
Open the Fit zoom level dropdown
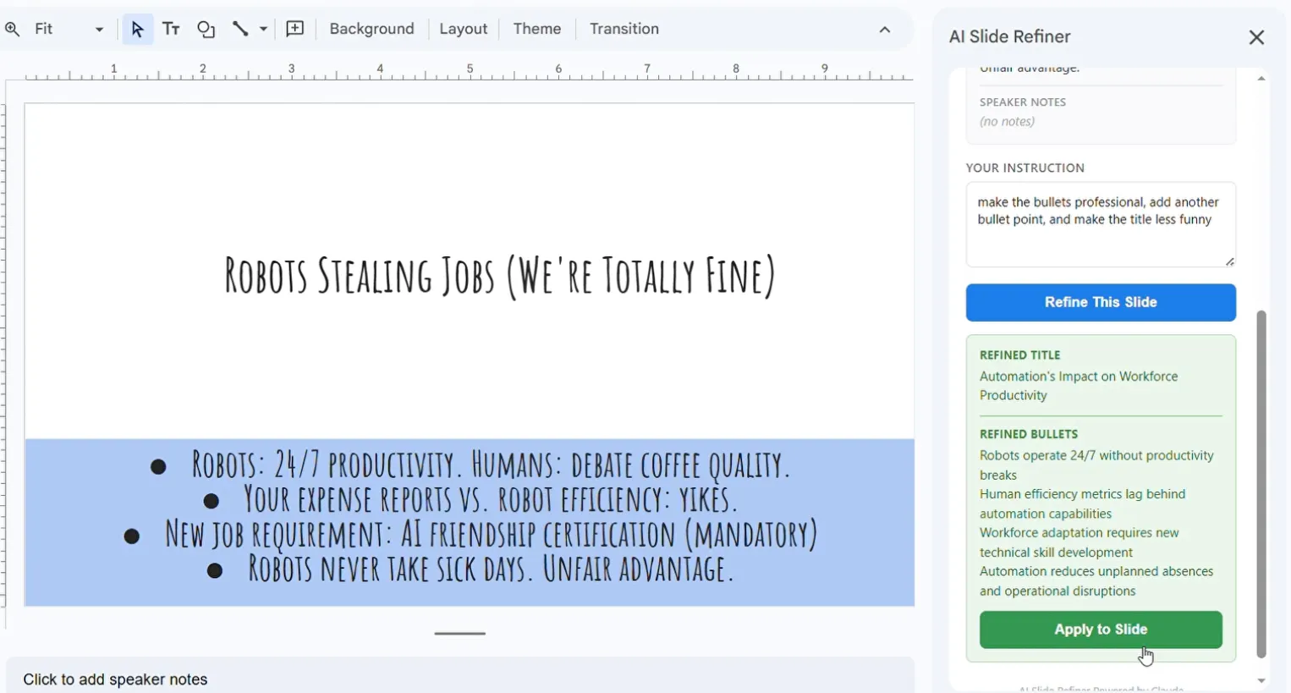pyautogui.click(x=69, y=30)
